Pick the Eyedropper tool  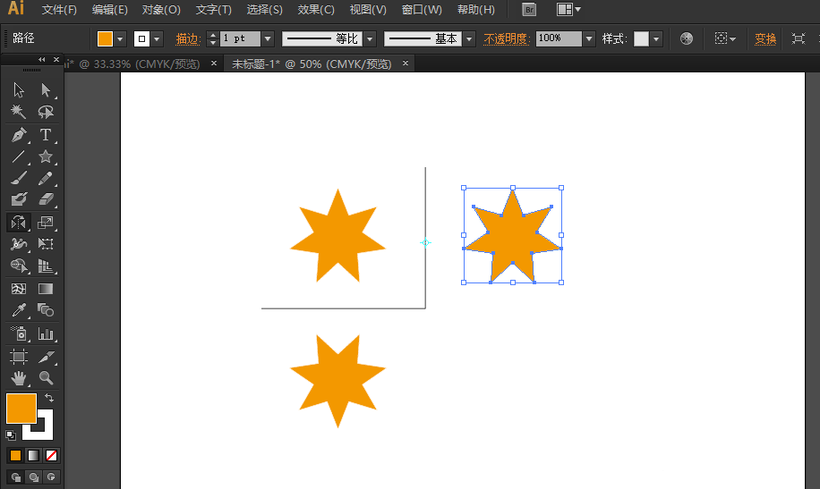[19, 310]
